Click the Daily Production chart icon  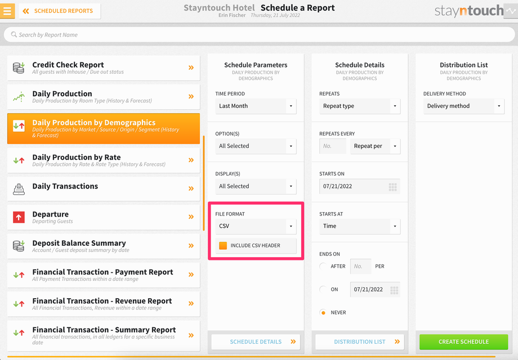pos(19,97)
